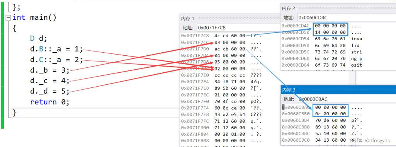Activate the 内存 2 window title
The width and height of the screenshot is (396, 147).
point(288,9)
